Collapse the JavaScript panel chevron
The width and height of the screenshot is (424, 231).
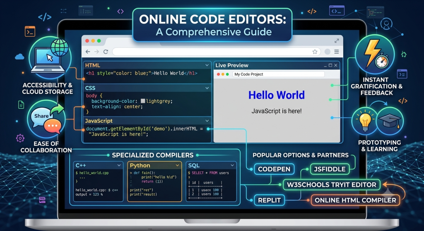207,121
